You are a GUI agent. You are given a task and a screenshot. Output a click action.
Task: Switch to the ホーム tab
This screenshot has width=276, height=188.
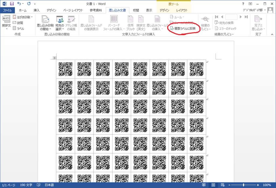coord(23,10)
